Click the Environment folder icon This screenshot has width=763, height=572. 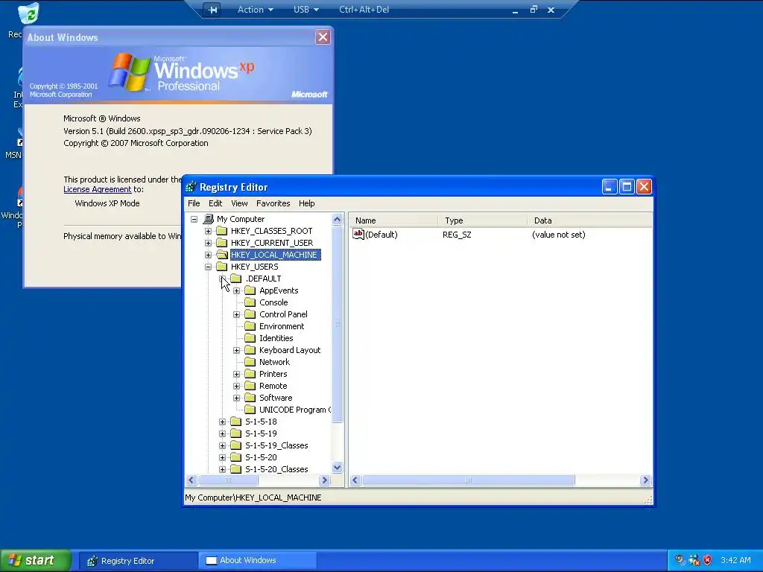[250, 326]
